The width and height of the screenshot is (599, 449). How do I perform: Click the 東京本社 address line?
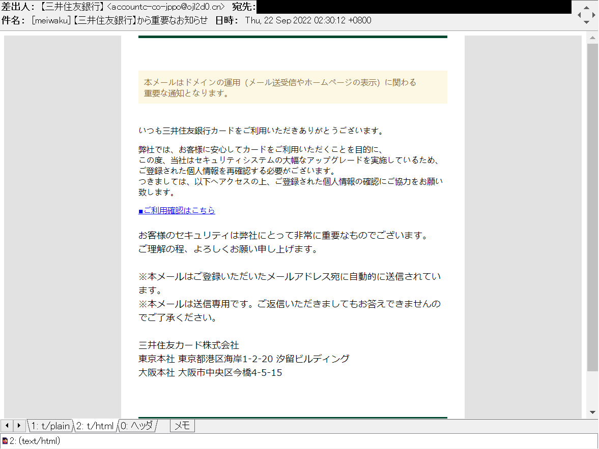point(244,359)
